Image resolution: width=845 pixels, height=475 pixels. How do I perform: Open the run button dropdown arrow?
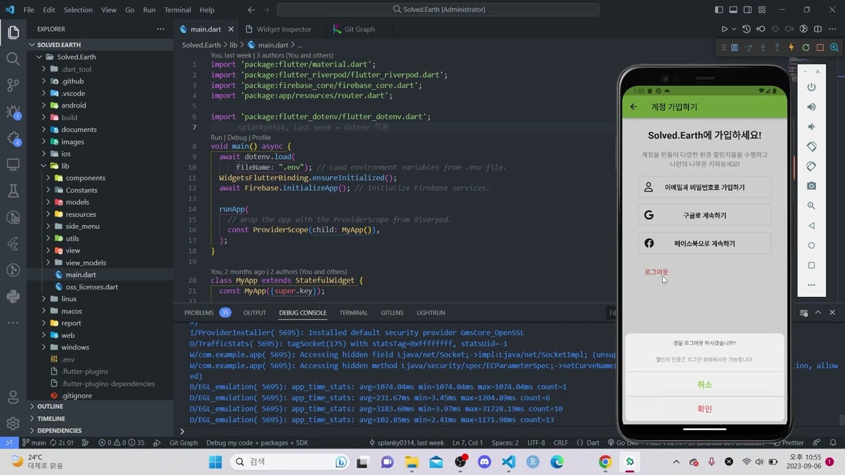point(734,29)
